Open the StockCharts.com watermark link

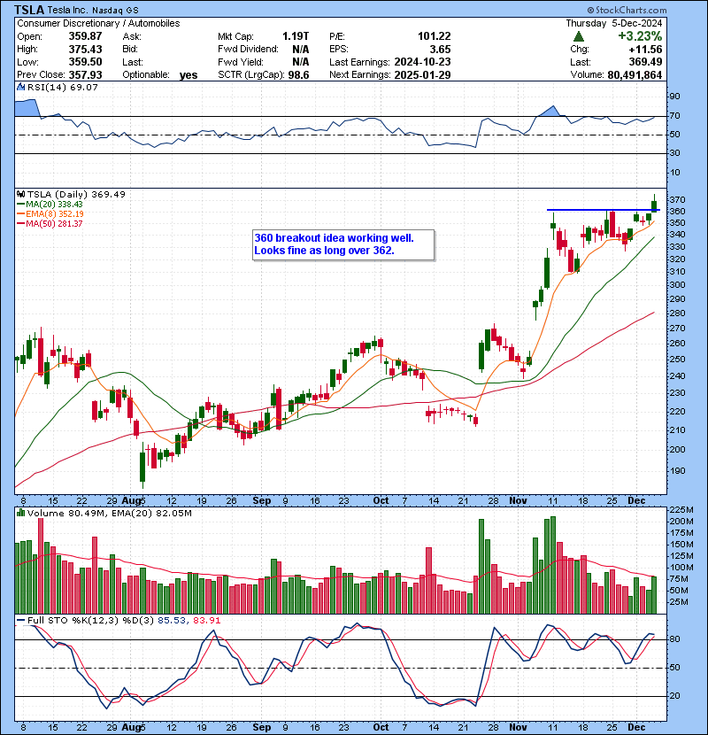pos(627,10)
